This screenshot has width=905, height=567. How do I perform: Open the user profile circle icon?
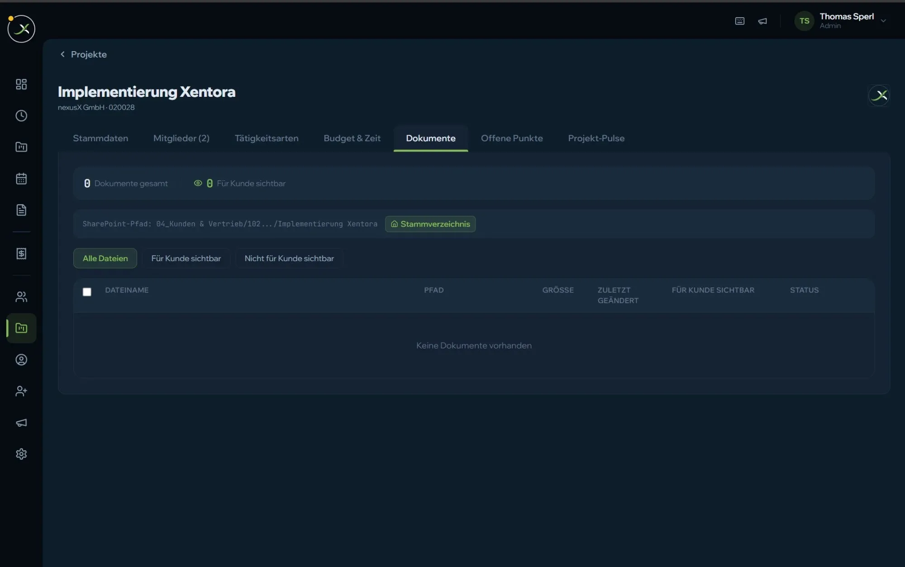21,360
